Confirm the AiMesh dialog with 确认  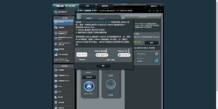[103, 66]
